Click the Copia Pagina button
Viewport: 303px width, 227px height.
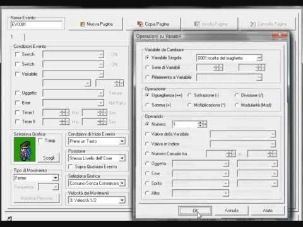tap(153, 24)
